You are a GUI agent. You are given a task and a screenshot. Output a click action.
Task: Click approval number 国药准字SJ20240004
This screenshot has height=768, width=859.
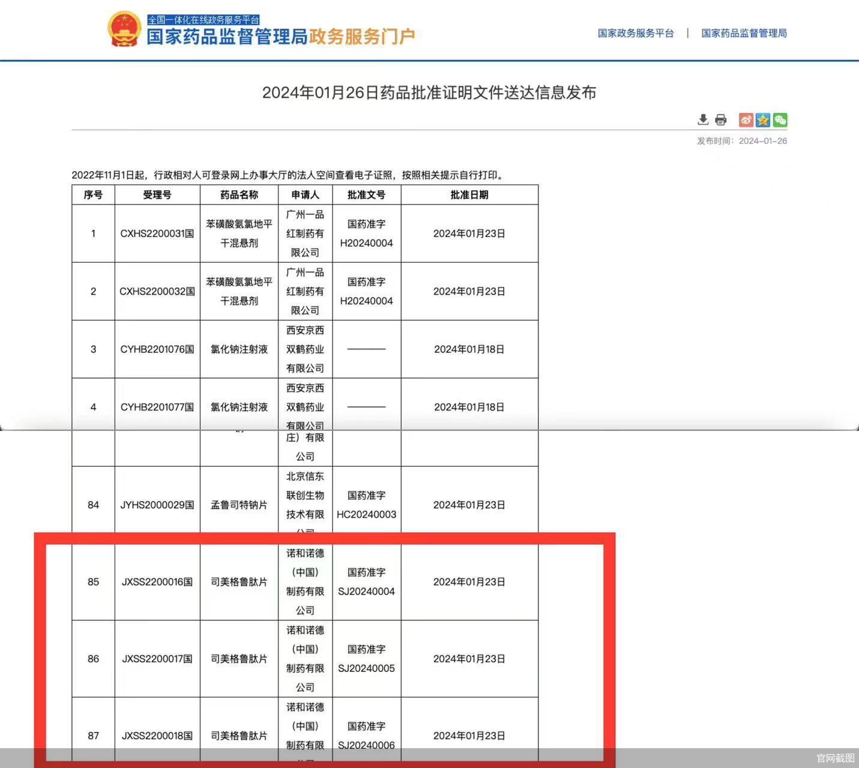(367, 581)
